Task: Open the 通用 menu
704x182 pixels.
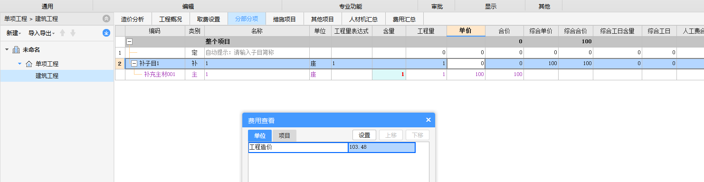Action: (47, 7)
